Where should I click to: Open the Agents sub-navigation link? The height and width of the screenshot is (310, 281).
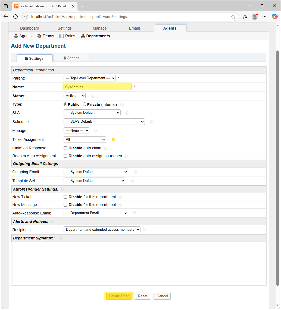(23, 36)
